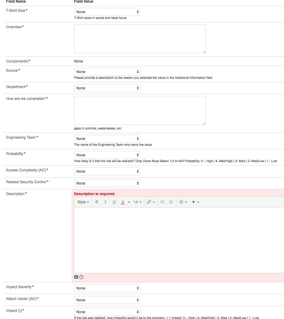
Task: Open the T-Shirt Size dropdown
Action: tap(107, 12)
